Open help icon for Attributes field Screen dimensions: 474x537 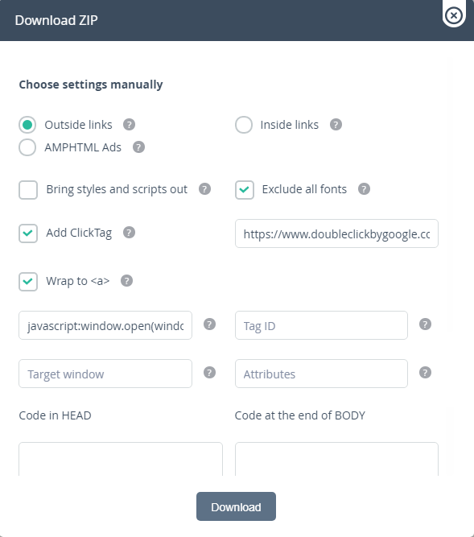(425, 372)
